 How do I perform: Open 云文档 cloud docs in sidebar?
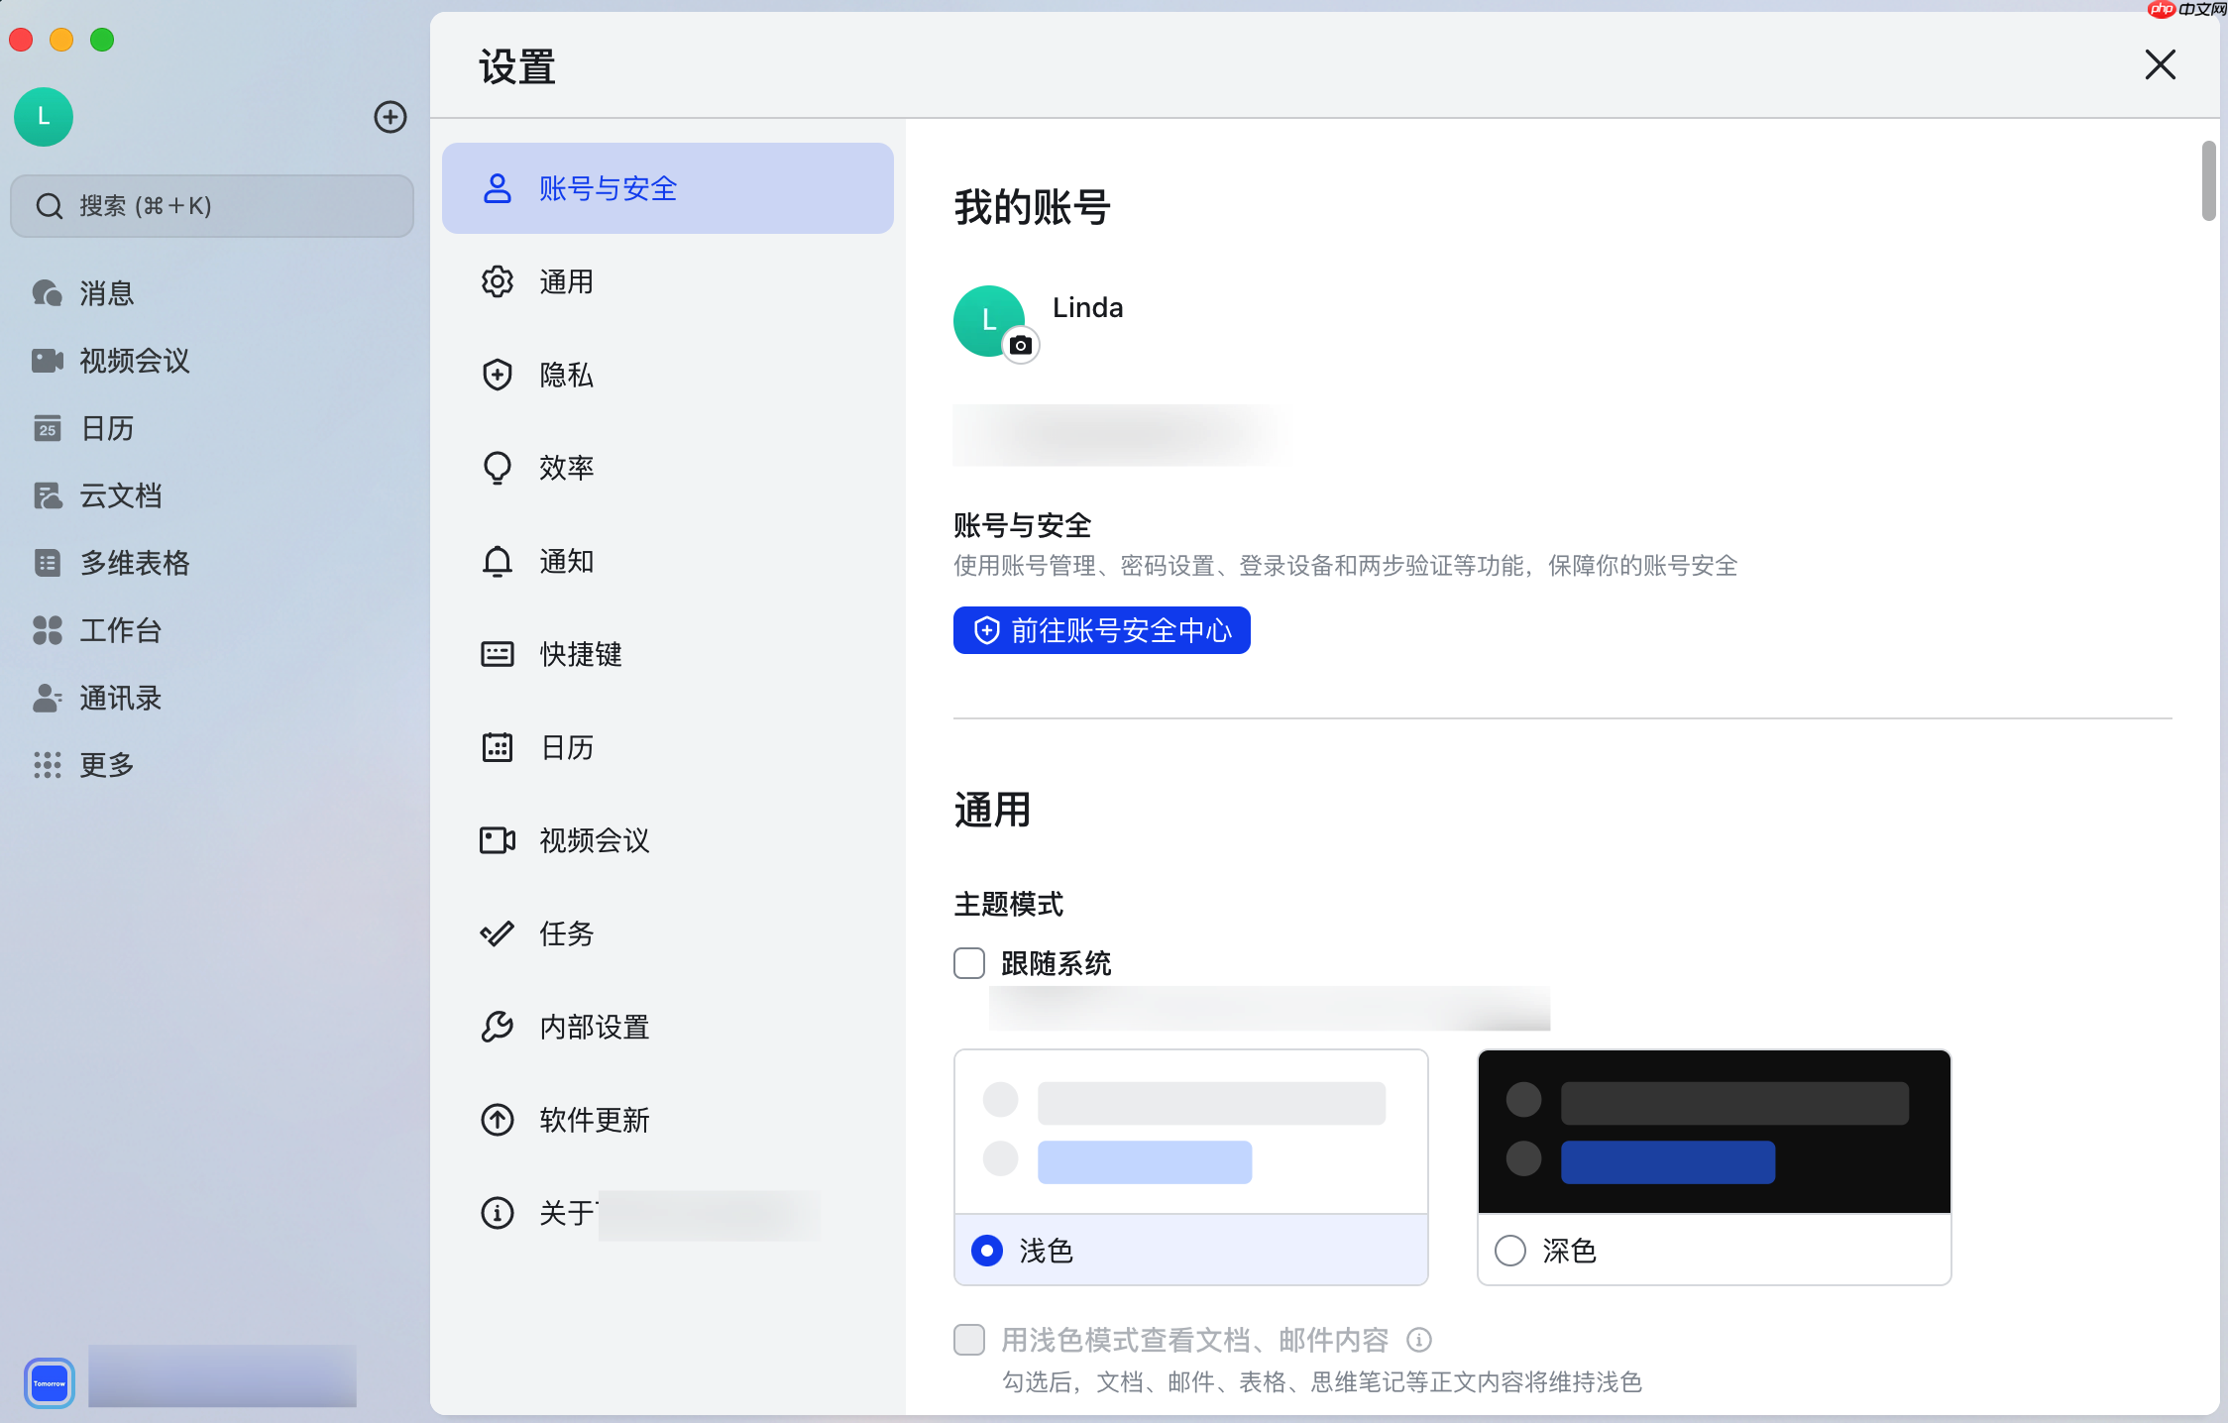pos(120,495)
